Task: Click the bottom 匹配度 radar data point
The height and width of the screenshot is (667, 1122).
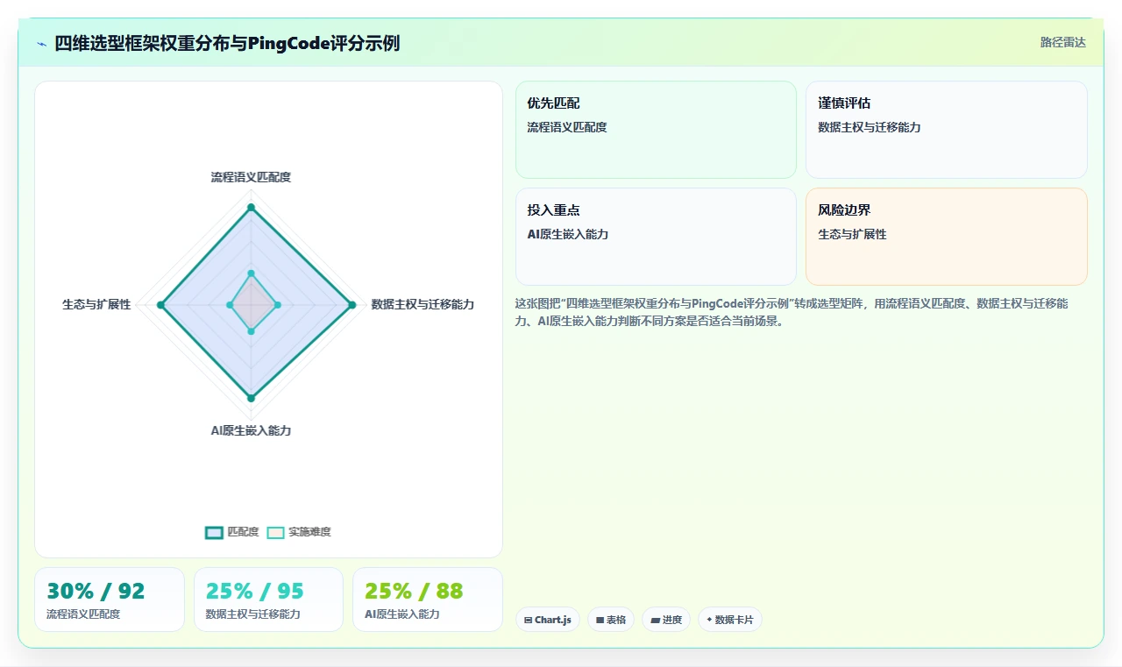Action: click(251, 398)
